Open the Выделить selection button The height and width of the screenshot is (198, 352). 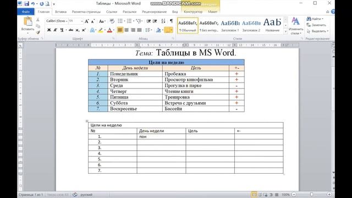tap(317, 31)
